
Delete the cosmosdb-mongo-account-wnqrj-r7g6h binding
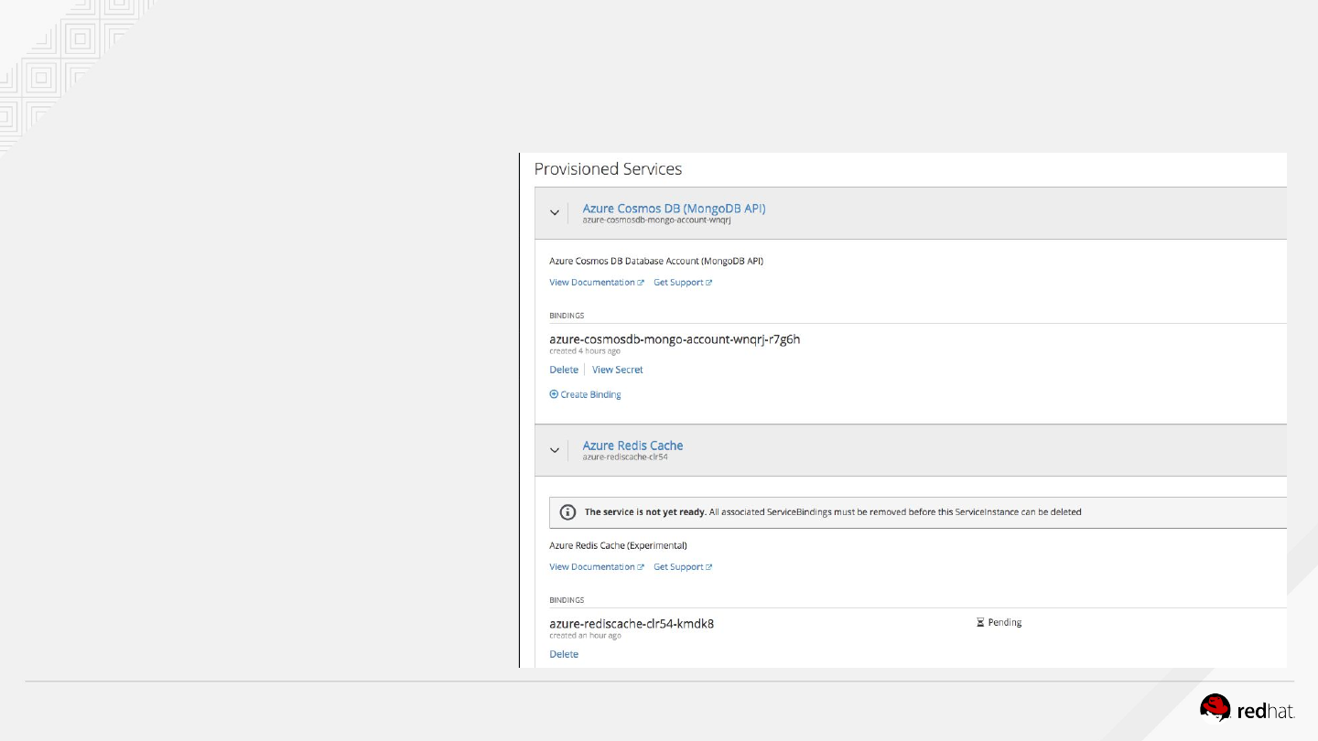pos(564,370)
